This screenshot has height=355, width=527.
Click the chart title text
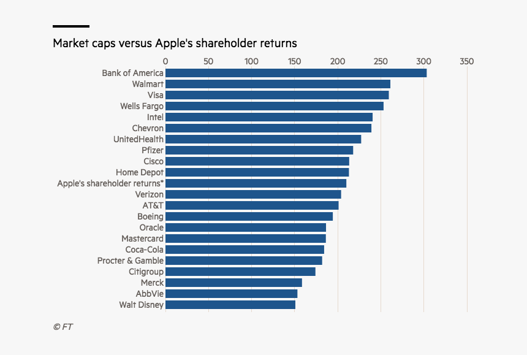[x=175, y=44]
